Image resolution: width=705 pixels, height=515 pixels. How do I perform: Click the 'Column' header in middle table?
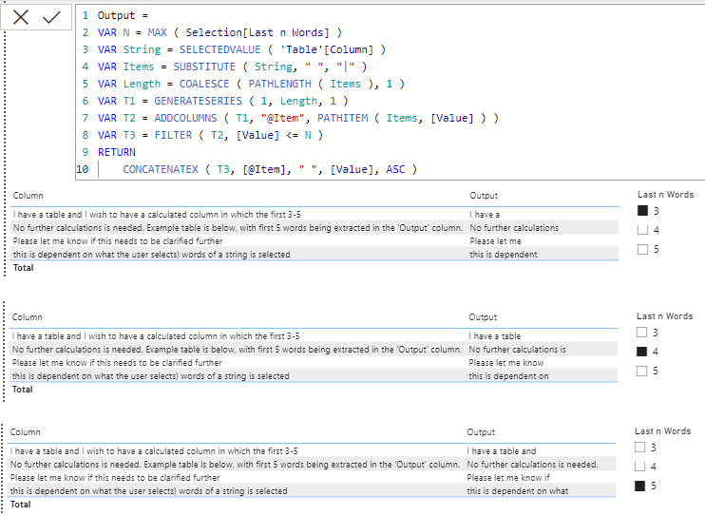[x=27, y=317]
